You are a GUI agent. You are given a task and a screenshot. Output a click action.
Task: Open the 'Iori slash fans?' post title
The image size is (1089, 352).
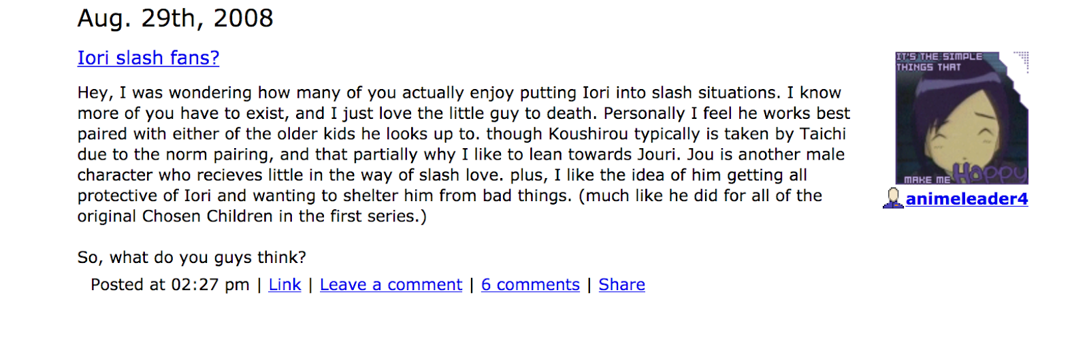tap(148, 58)
